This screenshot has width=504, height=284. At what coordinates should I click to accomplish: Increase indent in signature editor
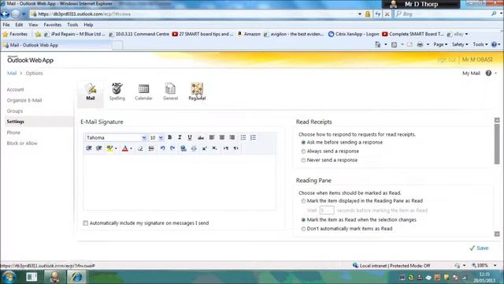[99, 148]
